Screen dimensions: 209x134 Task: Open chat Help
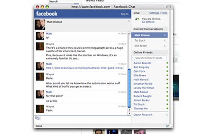click(165, 13)
